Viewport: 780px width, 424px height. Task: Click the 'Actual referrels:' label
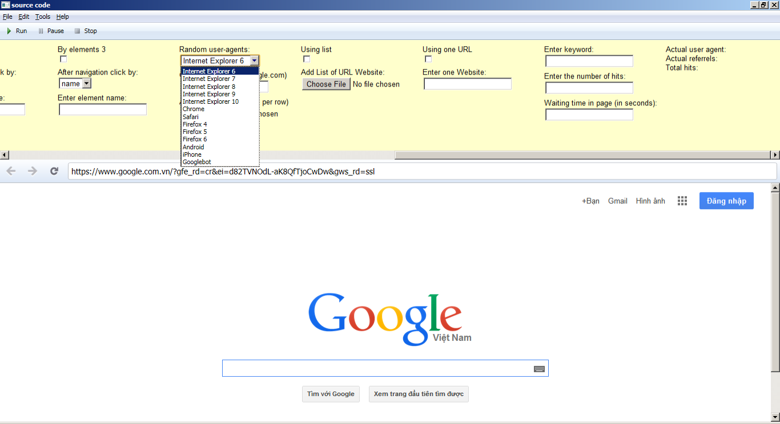tap(691, 59)
